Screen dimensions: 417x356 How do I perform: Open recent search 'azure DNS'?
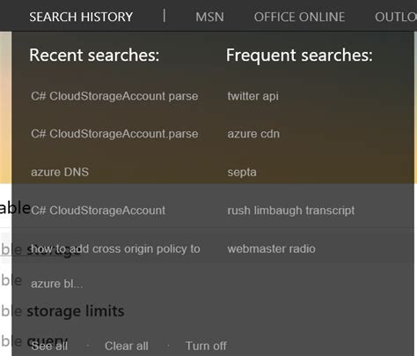coord(60,172)
